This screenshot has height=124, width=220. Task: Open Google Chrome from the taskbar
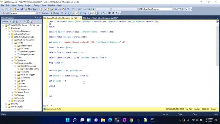point(131,120)
